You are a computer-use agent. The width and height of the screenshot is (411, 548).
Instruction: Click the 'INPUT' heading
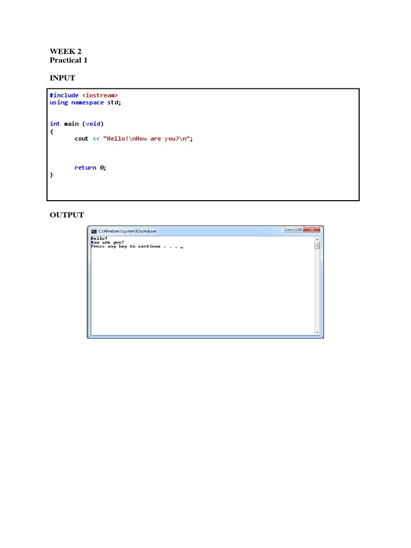[62, 78]
